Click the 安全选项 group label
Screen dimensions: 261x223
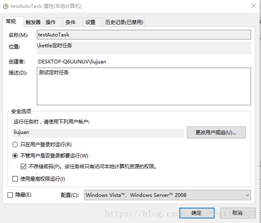(21, 111)
